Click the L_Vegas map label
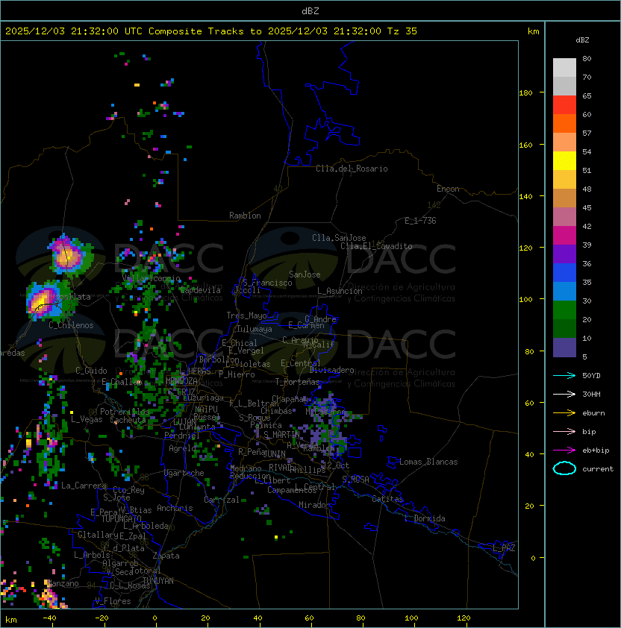 point(87,419)
